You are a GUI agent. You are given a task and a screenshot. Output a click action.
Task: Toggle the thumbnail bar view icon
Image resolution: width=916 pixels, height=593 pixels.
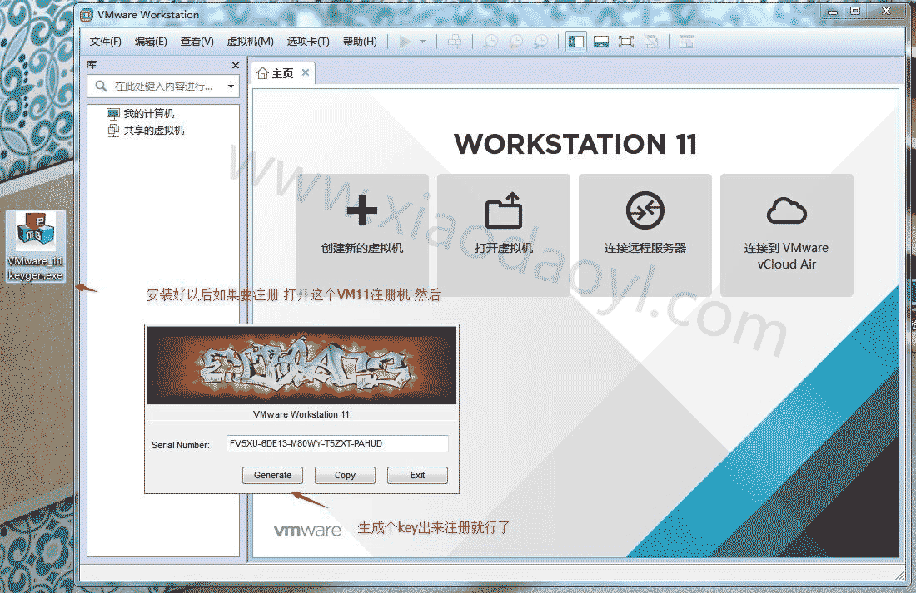[x=601, y=42]
